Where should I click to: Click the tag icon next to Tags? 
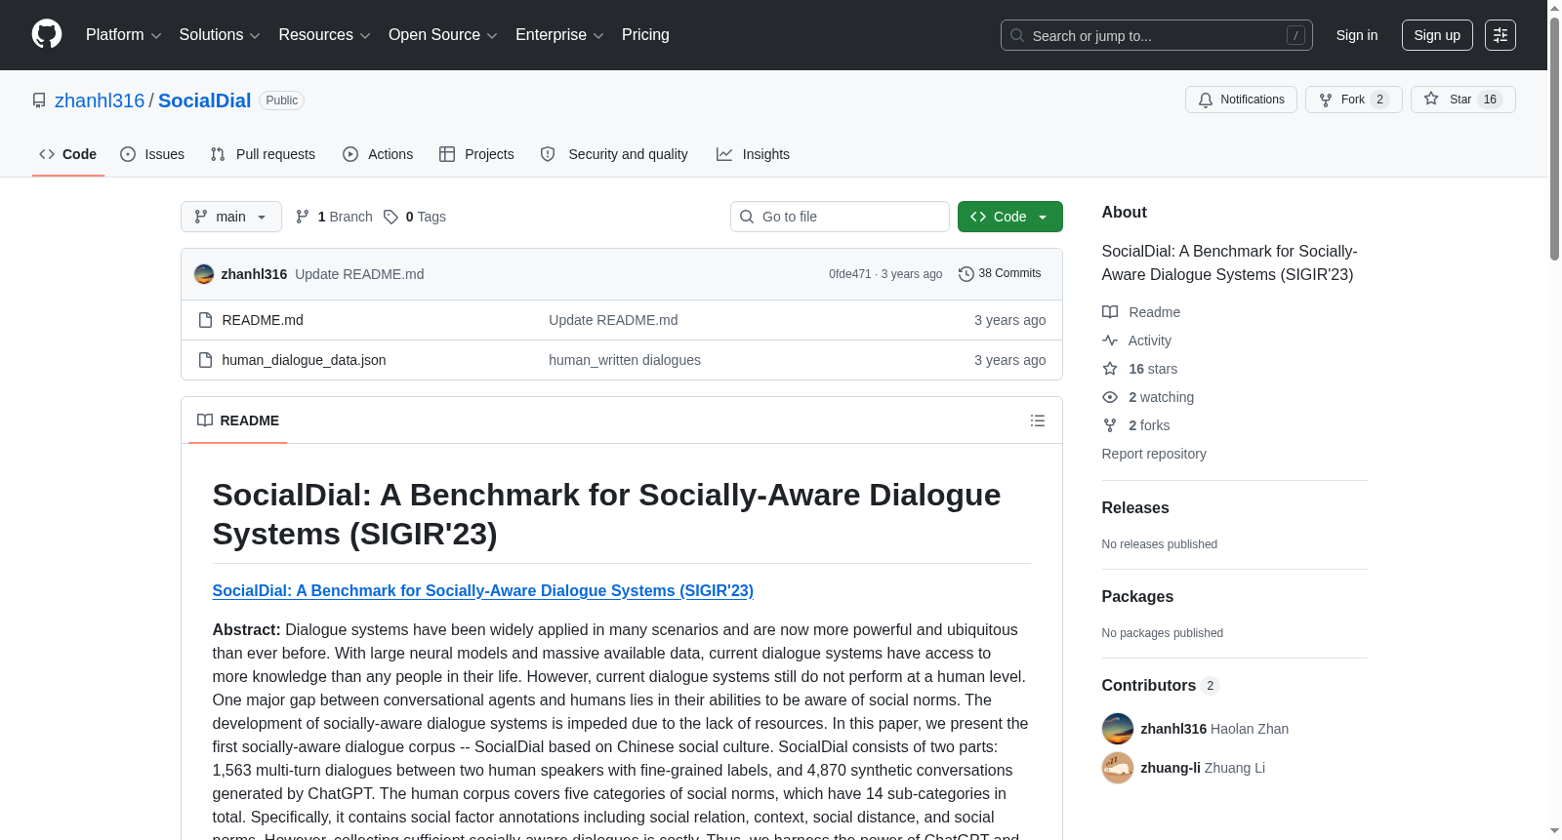390,217
